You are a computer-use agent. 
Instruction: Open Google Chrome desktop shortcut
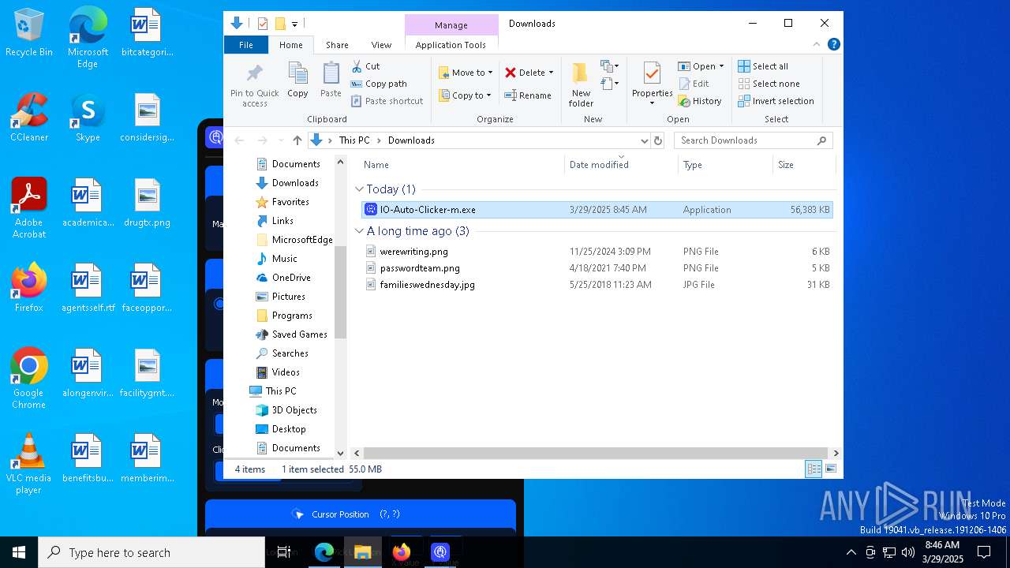point(29,379)
